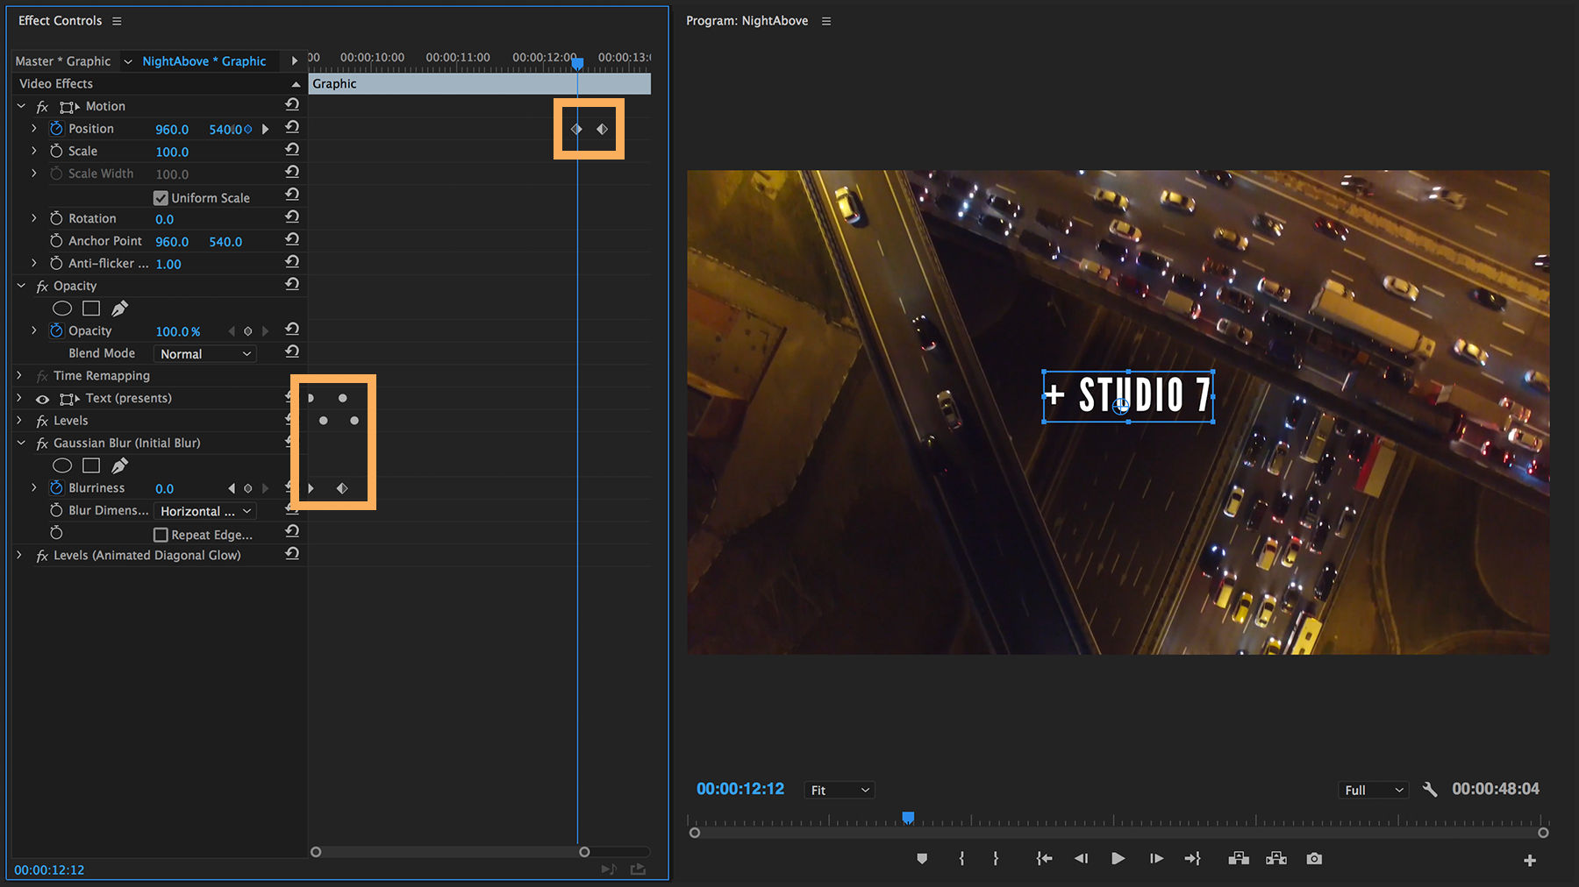
Task: Add a keyframe for Blurriness
Action: click(x=247, y=488)
